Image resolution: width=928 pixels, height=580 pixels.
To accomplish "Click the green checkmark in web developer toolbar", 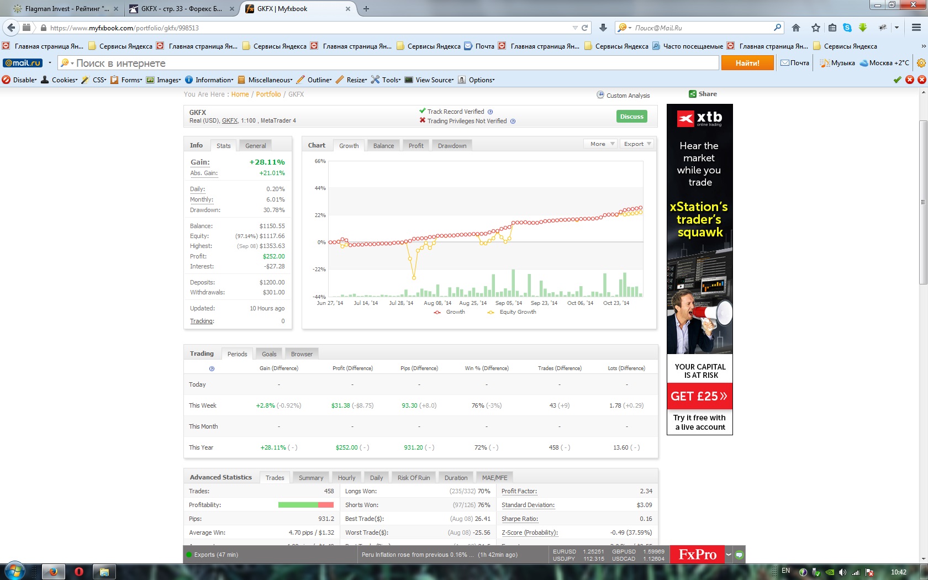I will 897,80.
